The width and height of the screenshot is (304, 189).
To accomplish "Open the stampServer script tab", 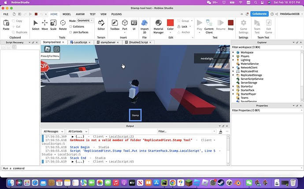I will [x=108, y=42].
